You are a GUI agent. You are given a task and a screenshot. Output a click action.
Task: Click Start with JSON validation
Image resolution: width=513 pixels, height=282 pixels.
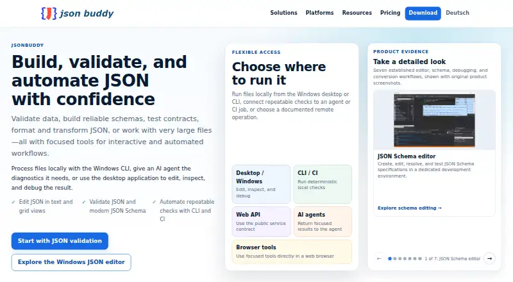[60, 241]
